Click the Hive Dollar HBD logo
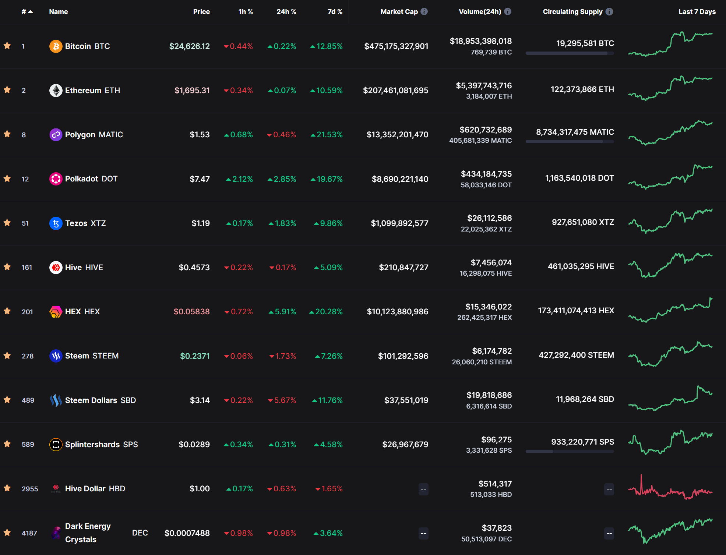The width and height of the screenshot is (726, 555). [56, 489]
